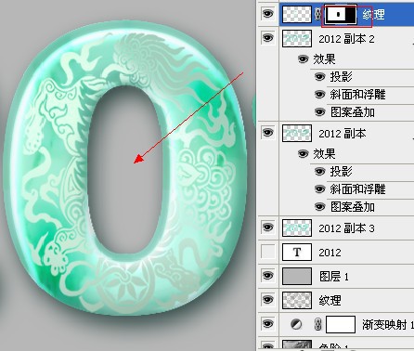Toggle 投影 effect visibility under 2012 副本 2

coord(319,76)
